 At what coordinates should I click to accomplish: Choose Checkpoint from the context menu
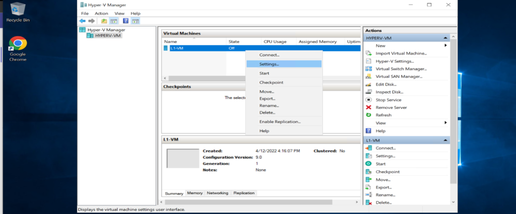[x=284, y=82]
